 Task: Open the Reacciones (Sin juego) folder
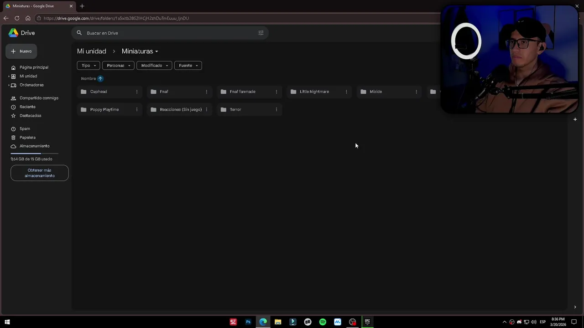(x=179, y=109)
